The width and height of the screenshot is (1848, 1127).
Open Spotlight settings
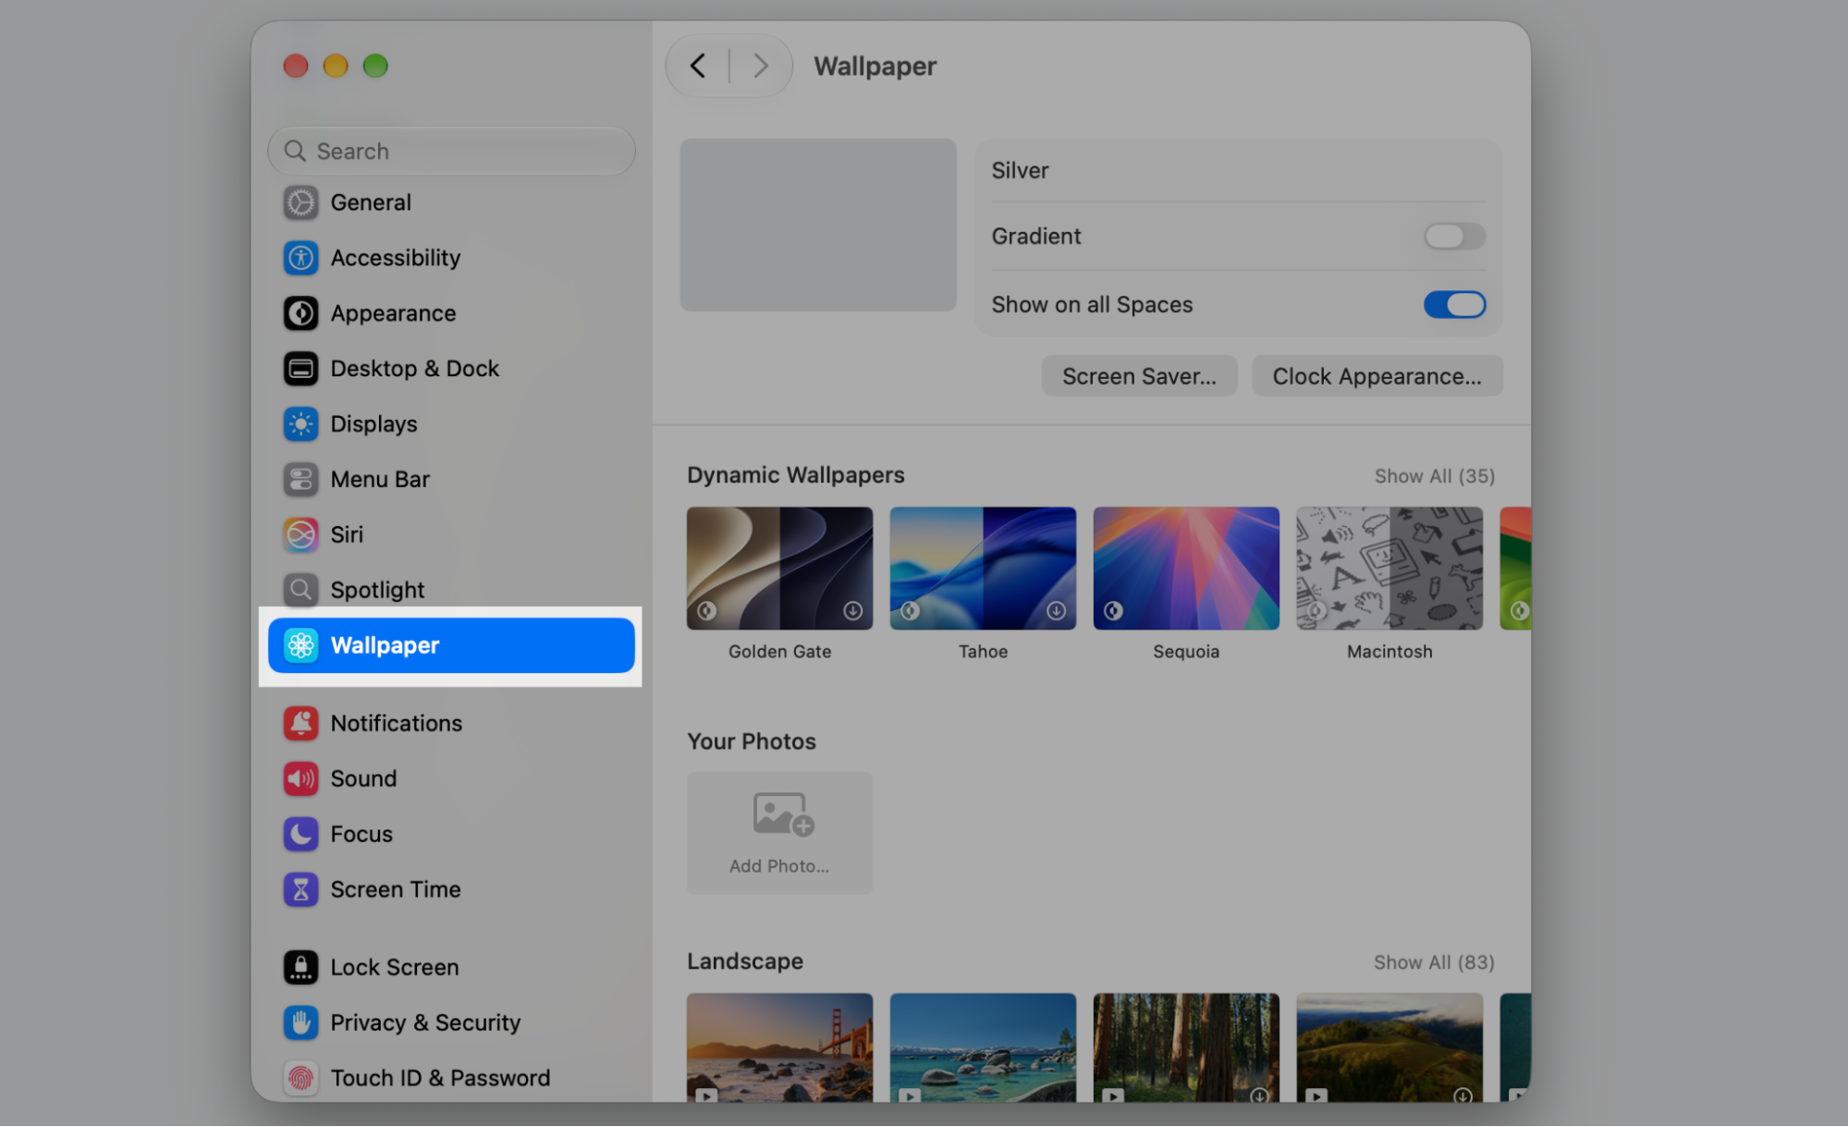[x=450, y=590]
